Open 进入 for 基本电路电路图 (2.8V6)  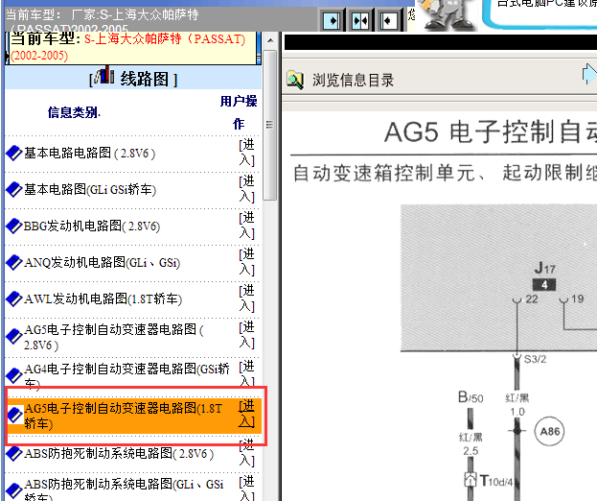(246, 153)
